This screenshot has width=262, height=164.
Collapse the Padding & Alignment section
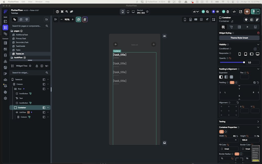click(x=258, y=69)
